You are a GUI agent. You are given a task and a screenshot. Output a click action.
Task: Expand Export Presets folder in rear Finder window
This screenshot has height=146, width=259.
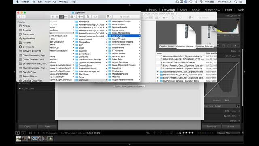pos(158,78)
